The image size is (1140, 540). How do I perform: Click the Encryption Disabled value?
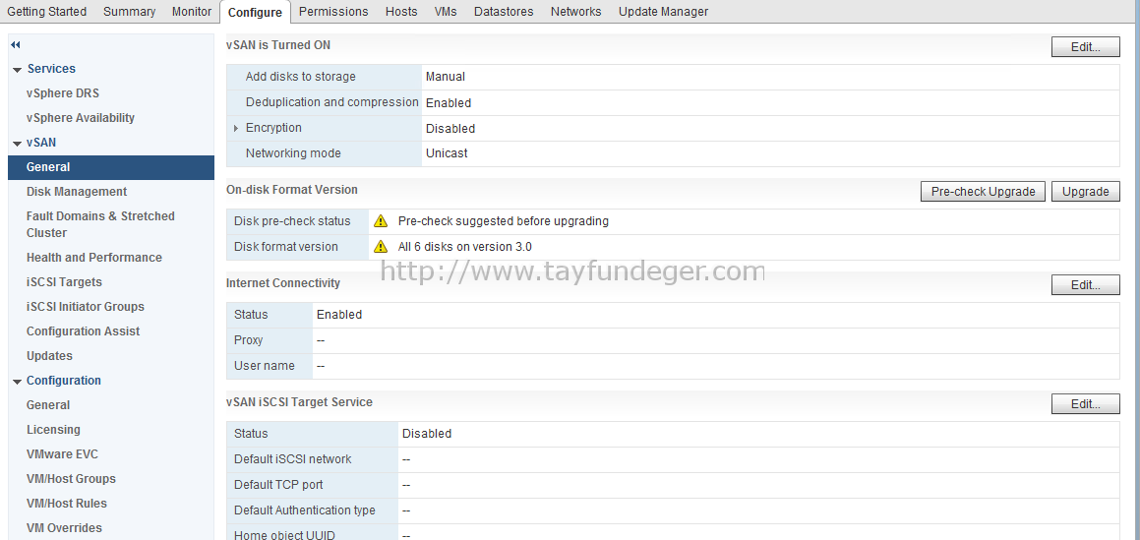450,129
